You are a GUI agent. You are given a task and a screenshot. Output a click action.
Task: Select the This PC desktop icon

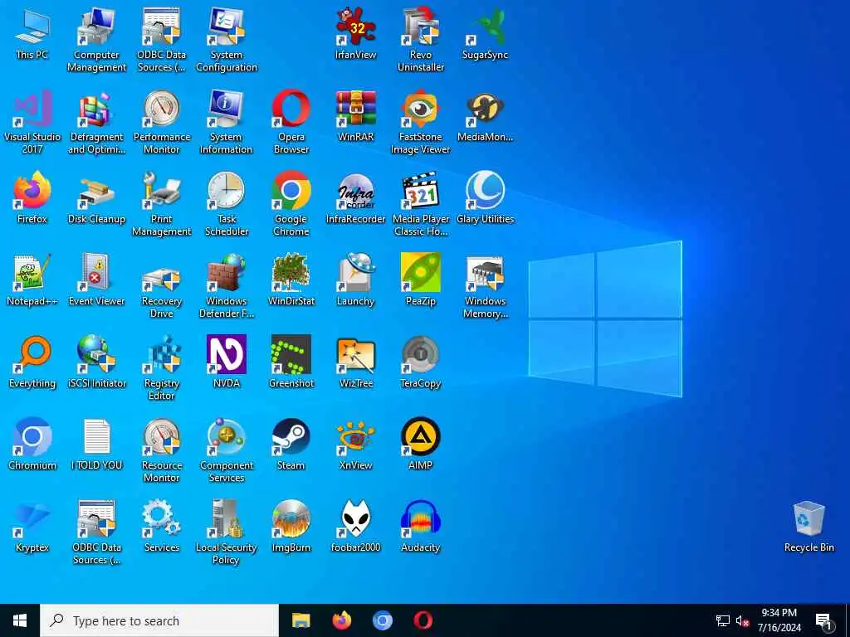(x=32, y=32)
